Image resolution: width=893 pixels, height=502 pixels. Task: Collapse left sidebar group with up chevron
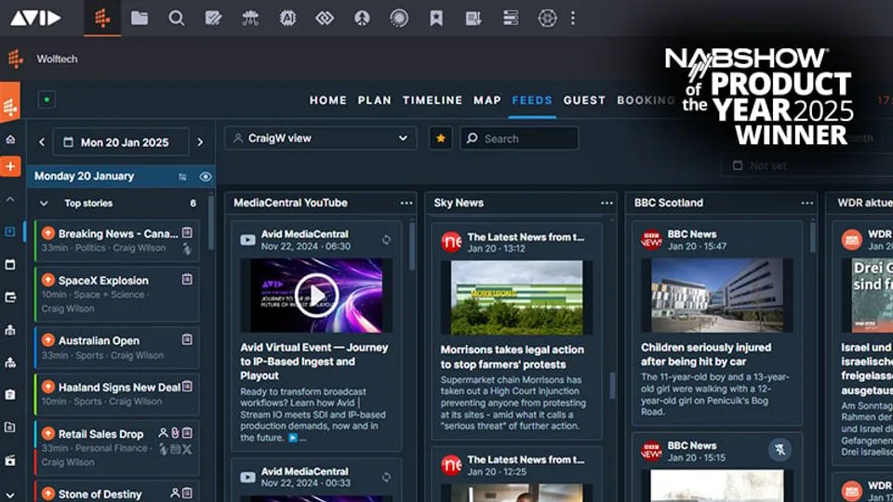point(10,200)
